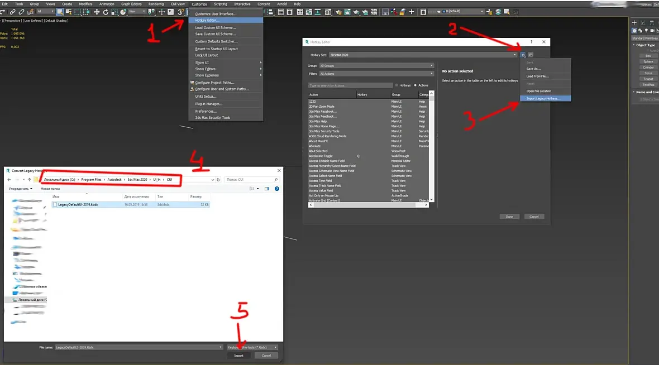Click the Select and Link chain icon

(13, 12)
